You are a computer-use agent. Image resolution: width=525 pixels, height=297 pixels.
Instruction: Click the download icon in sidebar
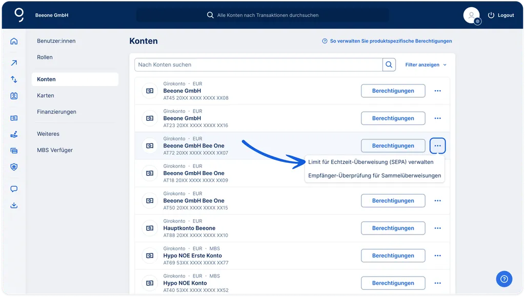click(14, 205)
